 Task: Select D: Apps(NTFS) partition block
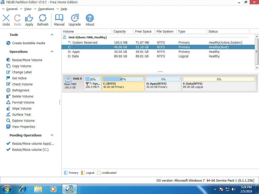coord(163,83)
